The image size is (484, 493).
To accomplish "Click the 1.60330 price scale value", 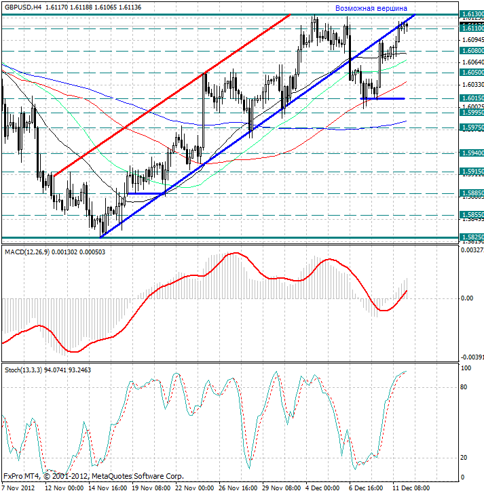I will (x=472, y=85).
